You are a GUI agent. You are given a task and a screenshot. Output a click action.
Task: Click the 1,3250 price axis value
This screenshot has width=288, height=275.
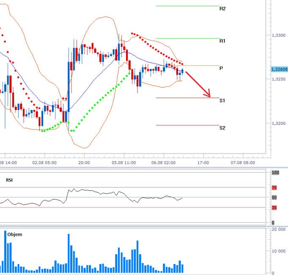278,79
